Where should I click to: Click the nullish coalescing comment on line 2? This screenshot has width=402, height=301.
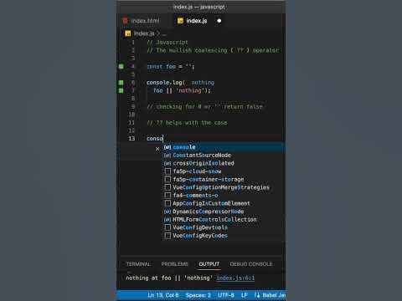click(213, 50)
